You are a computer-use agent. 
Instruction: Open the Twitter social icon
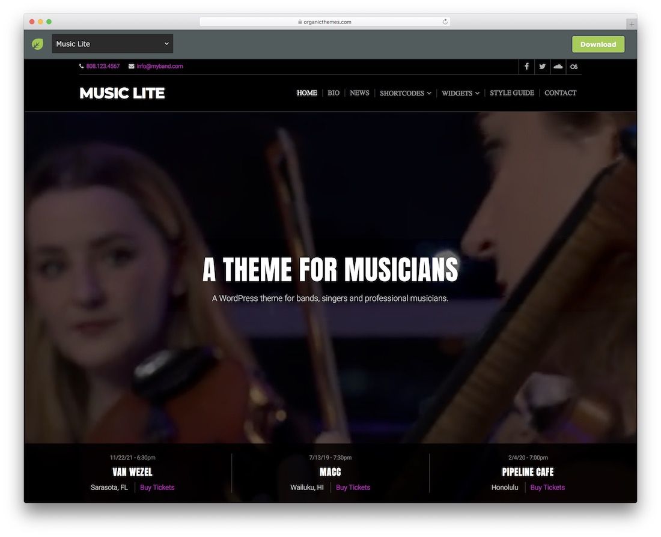[x=542, y=67]
